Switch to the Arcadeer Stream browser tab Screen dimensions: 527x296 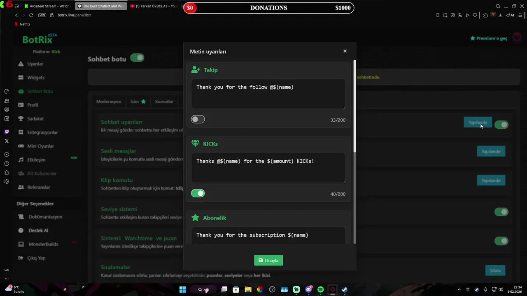coord(47,6)
